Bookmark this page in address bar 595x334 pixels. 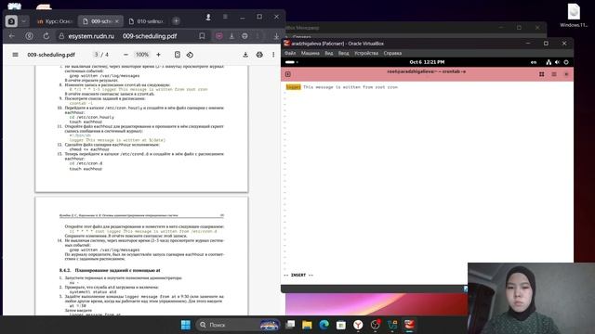click(x=202, y=36)
